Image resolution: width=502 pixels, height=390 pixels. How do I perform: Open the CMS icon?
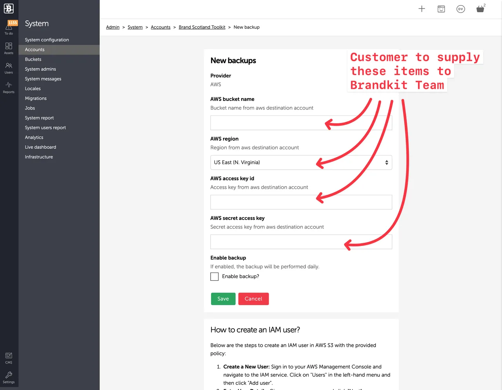(x=9, y=357)
